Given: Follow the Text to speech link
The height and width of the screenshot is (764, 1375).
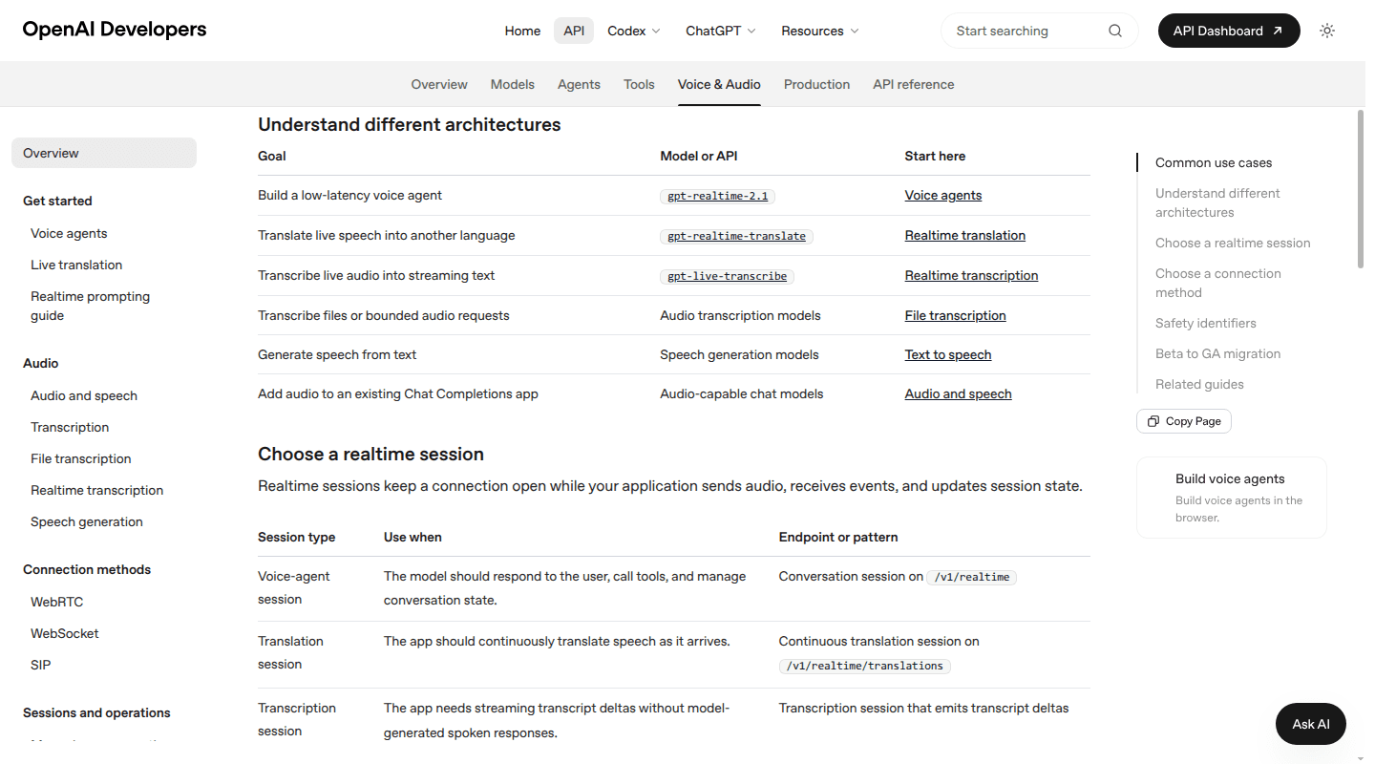Looking at the screenshot, I should coord(948,354).
